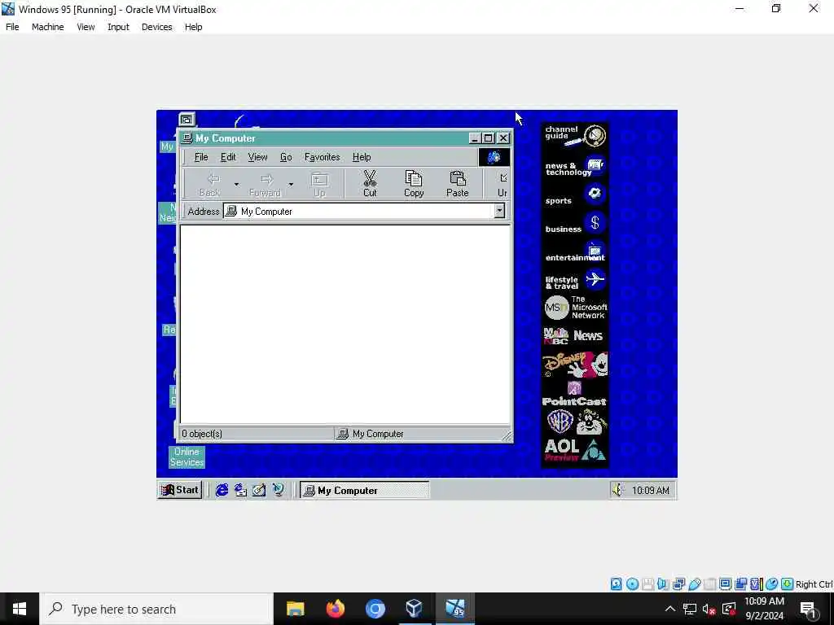The image size is (834, 625).
Task: Click the Cut toolbar icon
Action: [x=370, y=183]
